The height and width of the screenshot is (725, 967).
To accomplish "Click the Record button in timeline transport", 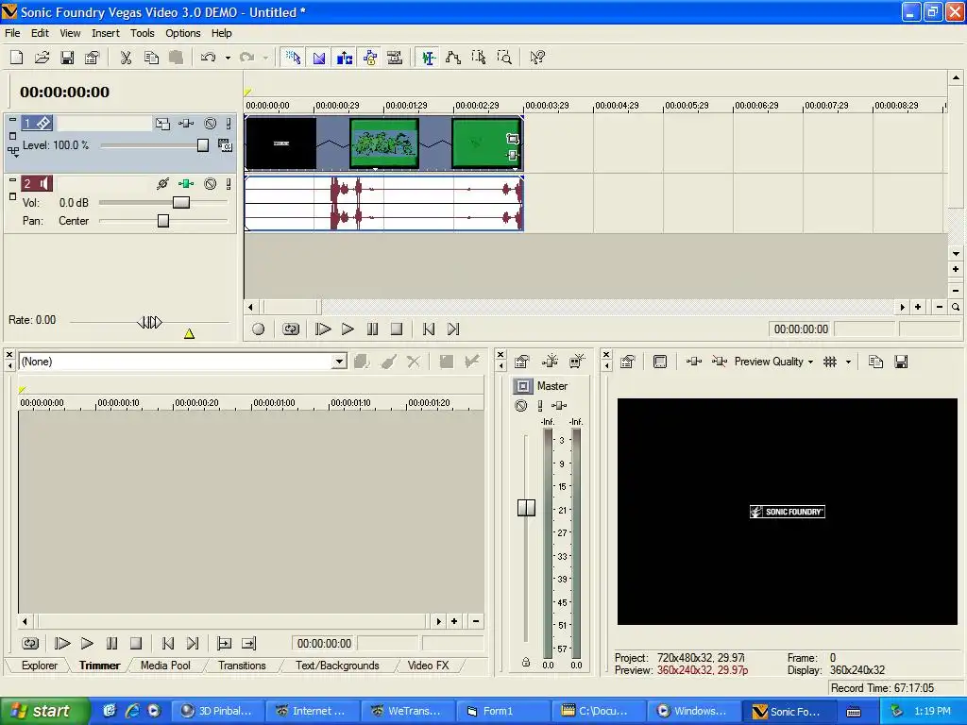I will 259,329.
